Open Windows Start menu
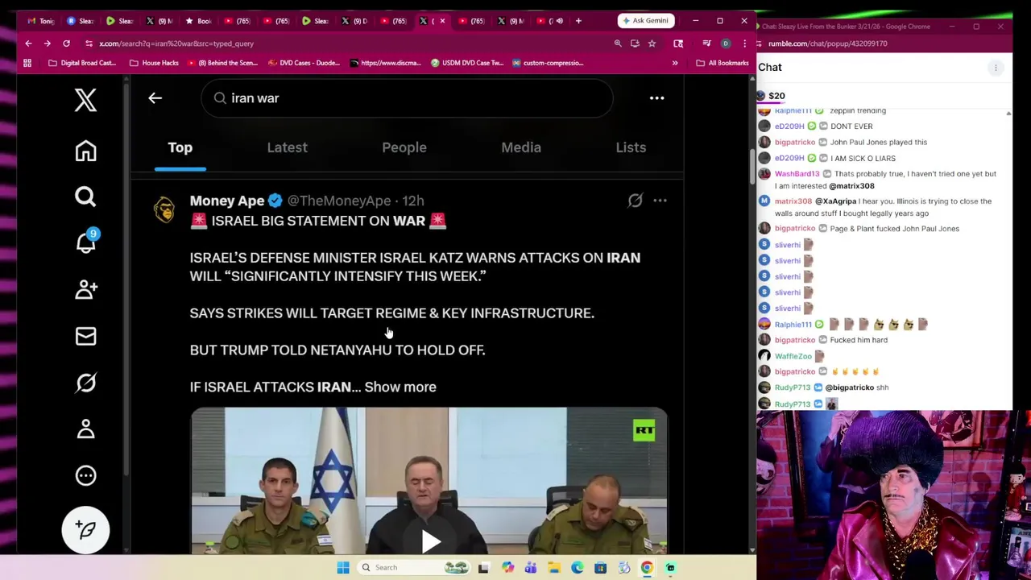The height and width of the screenshot is (580, 1031). (343, 568)
